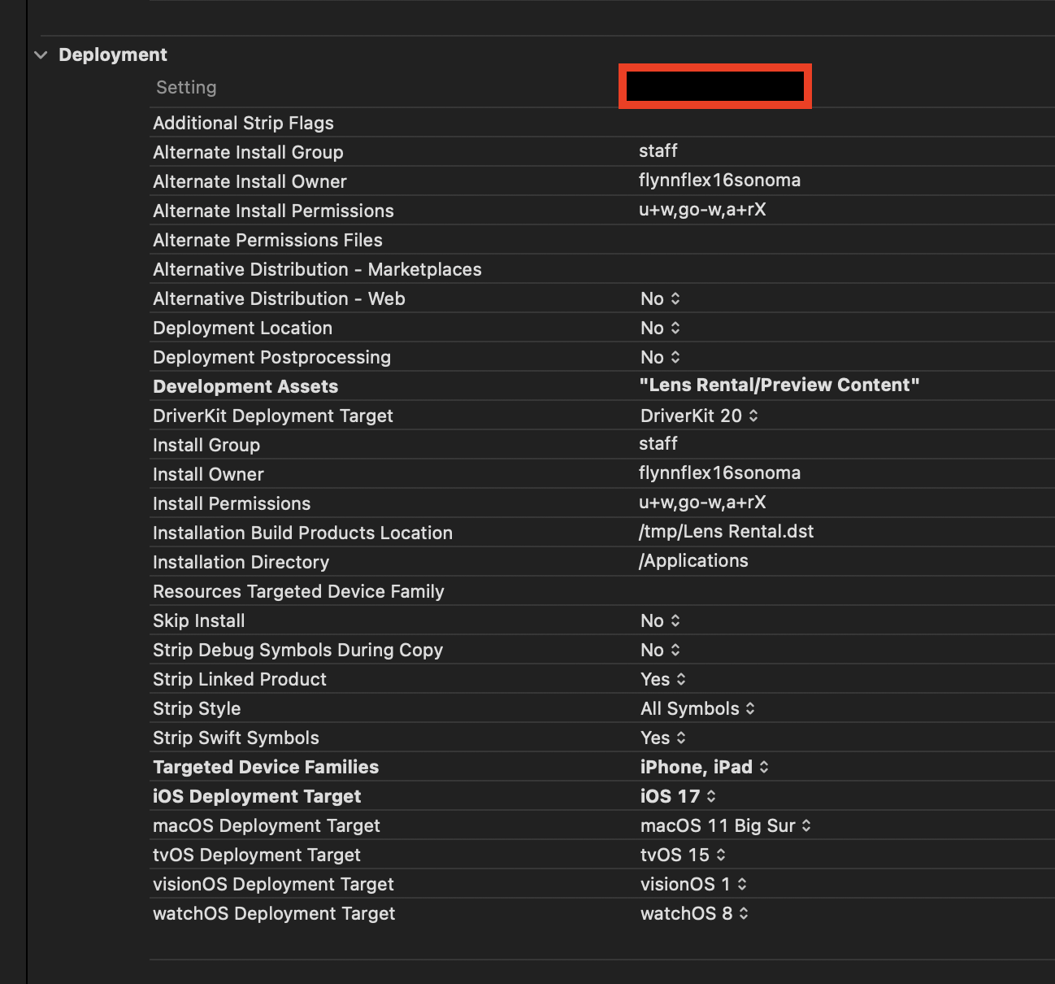Click Install Permissions value u+w,go-w,a+rX
Image resolution: width=1055 pixels, height=984 pixels.
click(702, 503)
